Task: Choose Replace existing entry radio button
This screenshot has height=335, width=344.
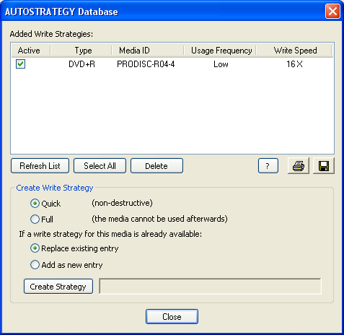Action: pyautogui.click(x=35, y=248)
